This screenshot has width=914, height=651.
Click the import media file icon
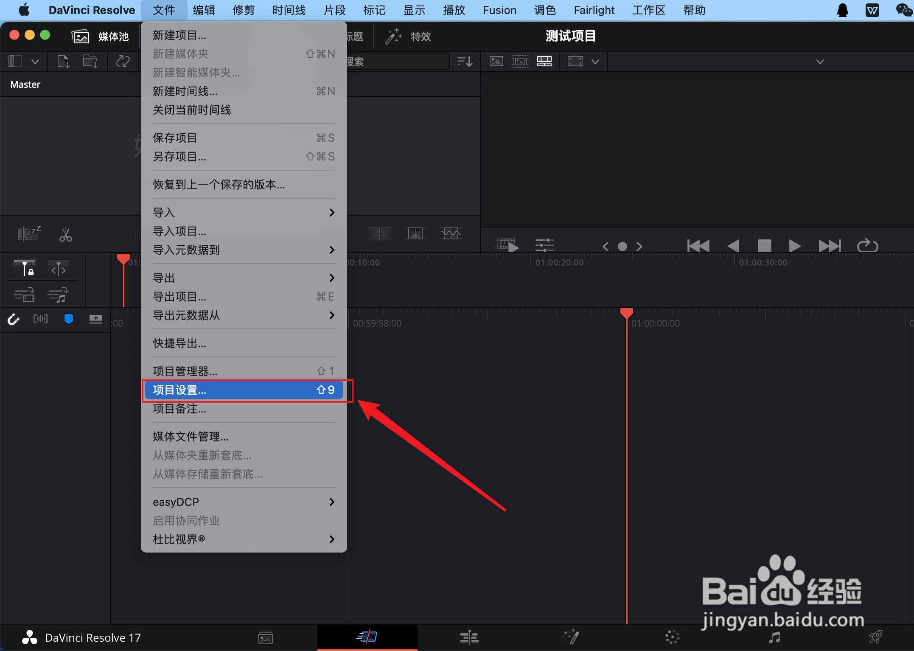point(63,62)
